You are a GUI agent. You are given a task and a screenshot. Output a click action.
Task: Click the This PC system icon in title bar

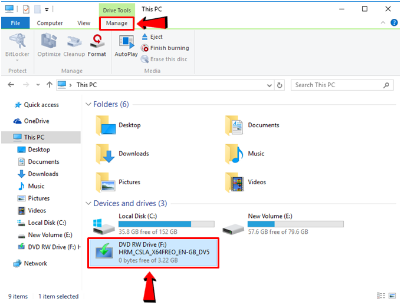9,9
